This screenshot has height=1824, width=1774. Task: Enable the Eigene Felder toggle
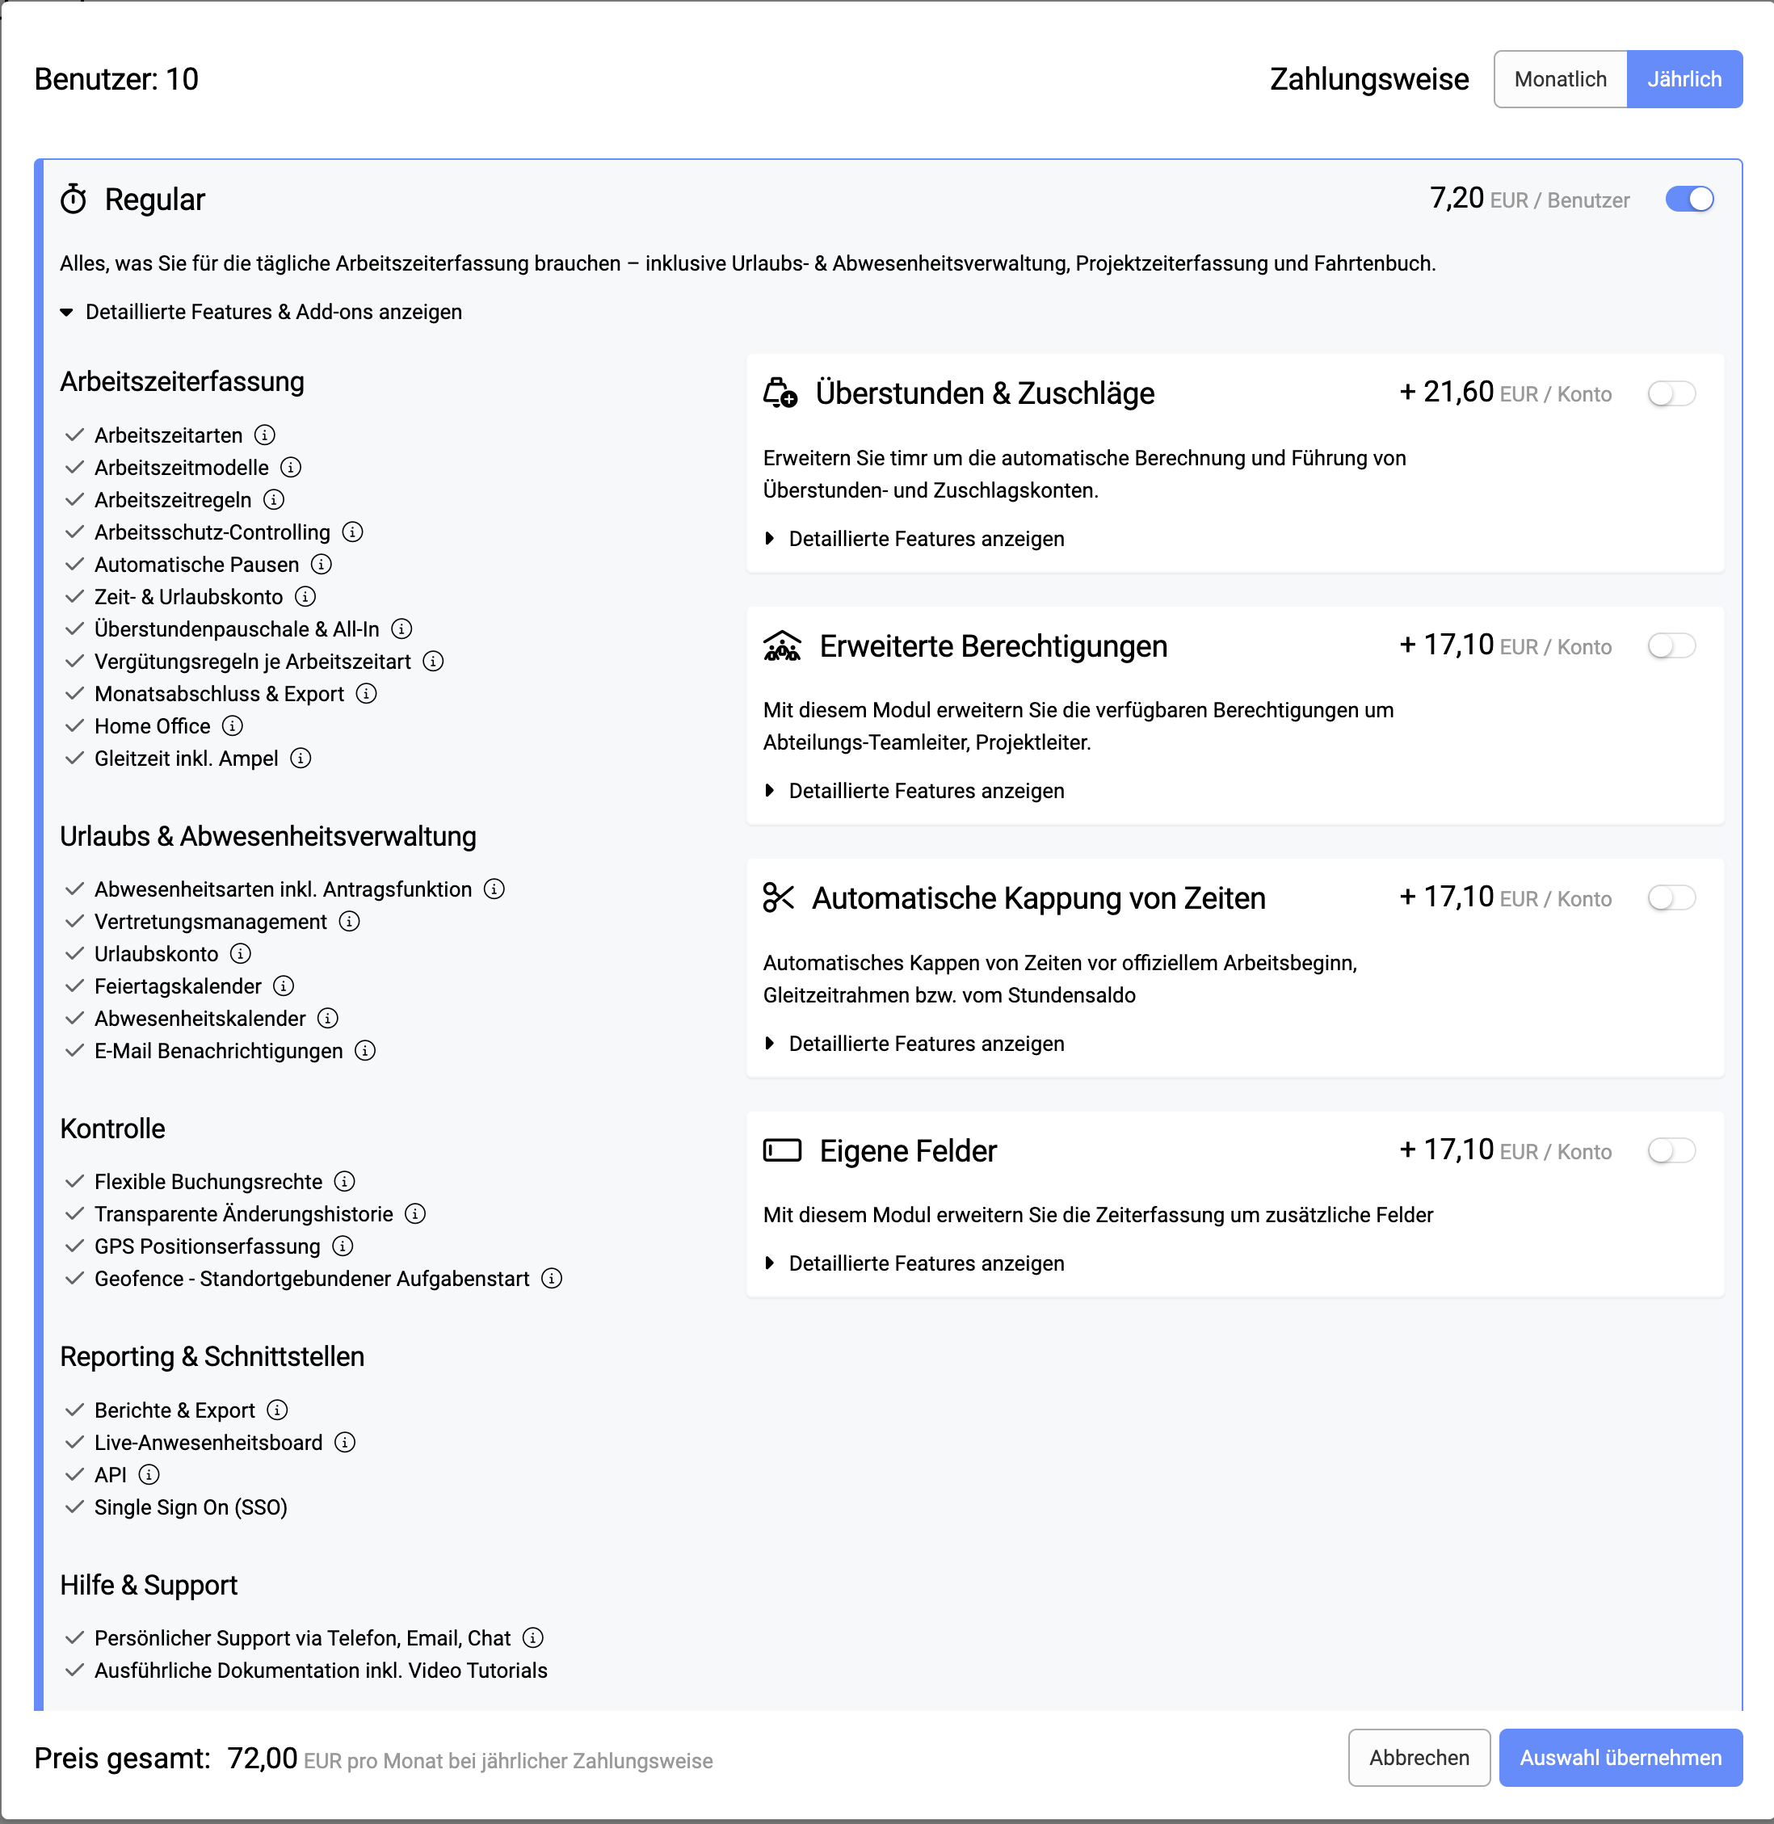(1671, 1150)
